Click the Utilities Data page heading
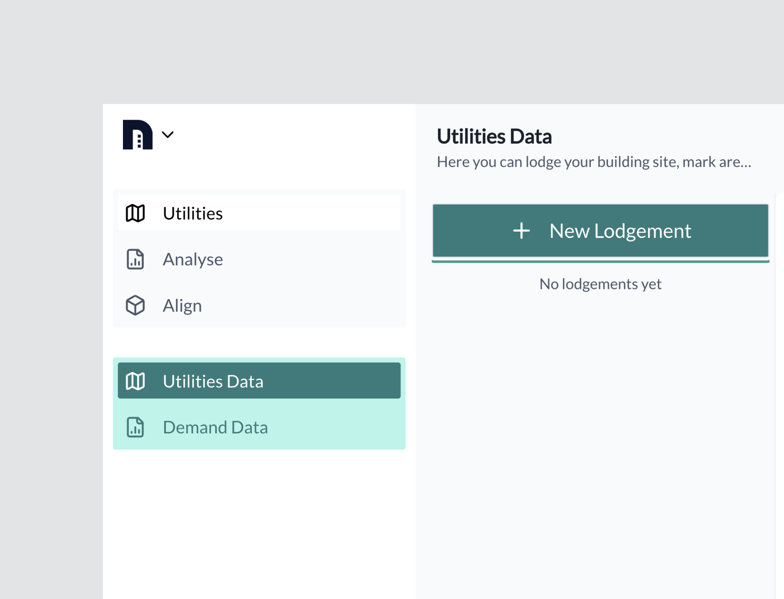 494,137
